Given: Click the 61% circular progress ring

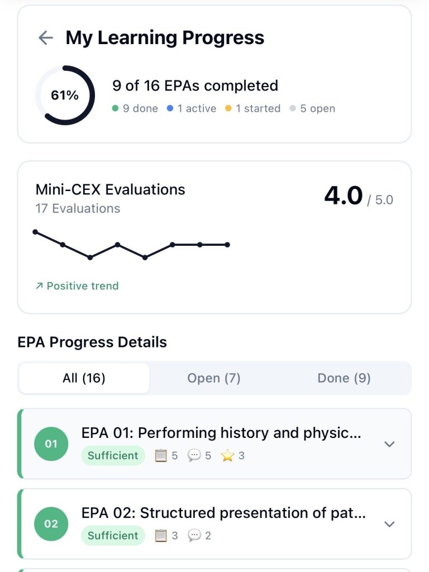Looking at the screenshot, I should [65, 96].
